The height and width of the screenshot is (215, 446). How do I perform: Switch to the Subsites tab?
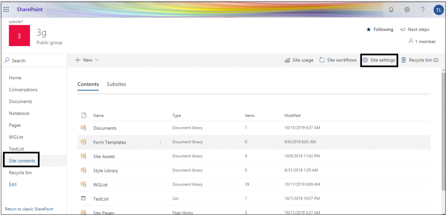116,84
